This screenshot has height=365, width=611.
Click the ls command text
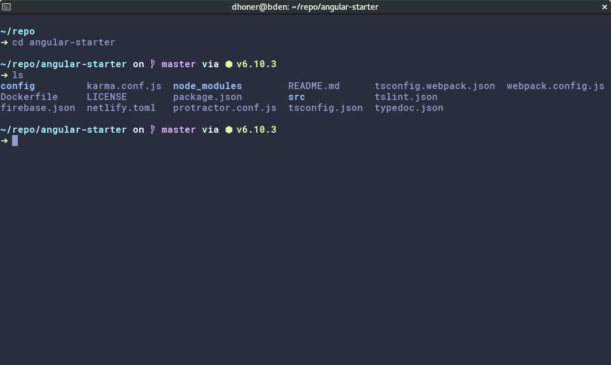coord(17,75)
